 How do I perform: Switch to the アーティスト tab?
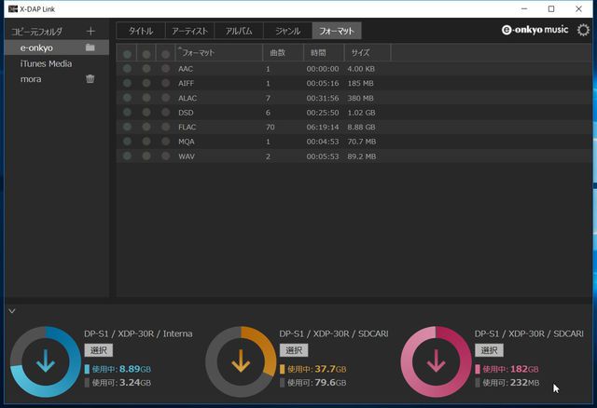coord(191,31)
